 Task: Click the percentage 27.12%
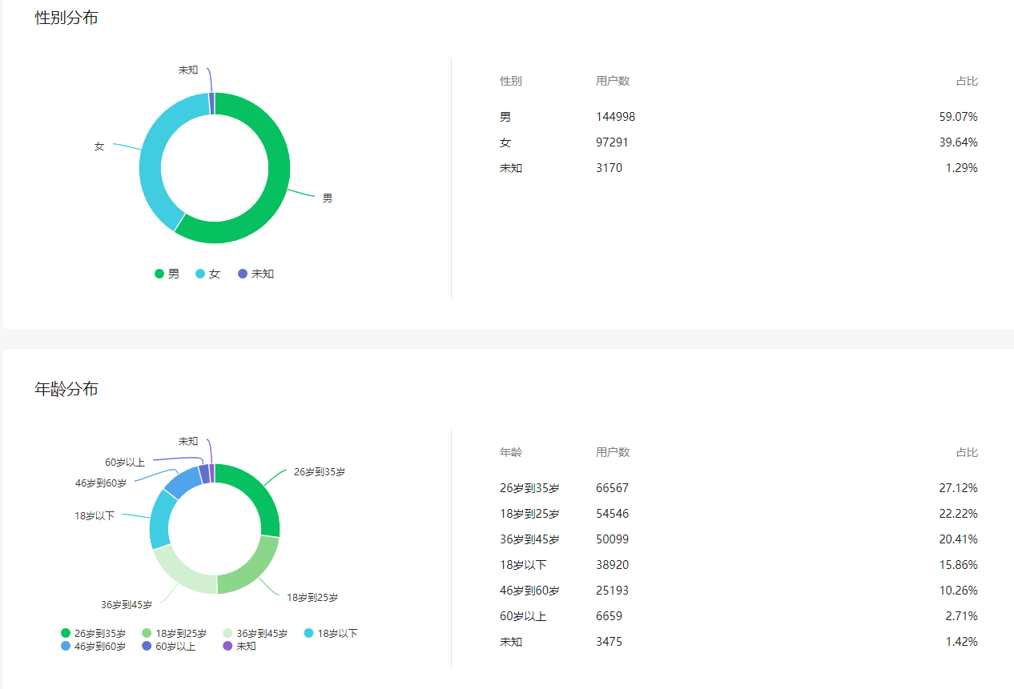958,488
